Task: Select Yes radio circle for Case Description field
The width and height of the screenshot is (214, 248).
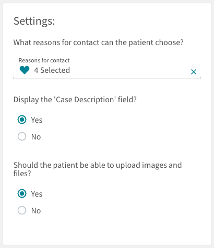Action: pos(22,120)
